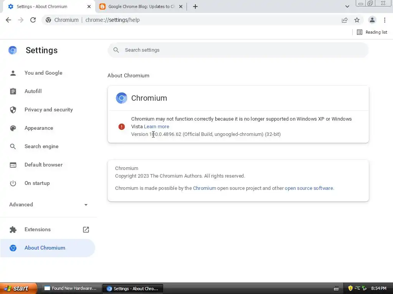This screenshot has height=294, width=393.
Task: Click the search magnifier icon in settings
Action: (x=116, y=50)
